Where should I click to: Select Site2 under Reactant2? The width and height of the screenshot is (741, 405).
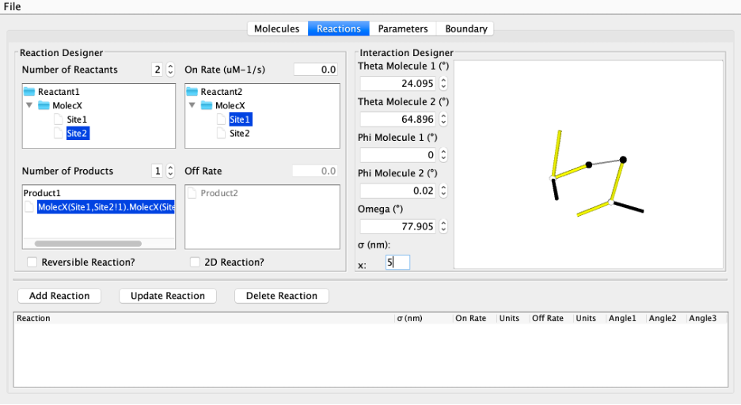tap(240, 134)
